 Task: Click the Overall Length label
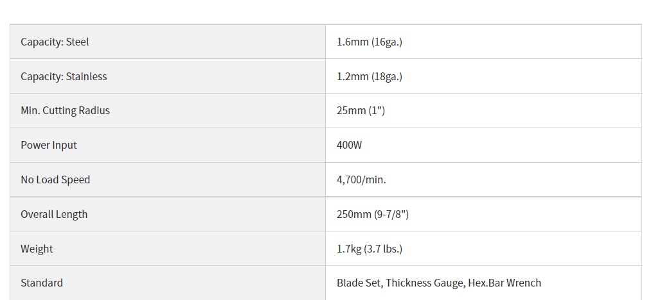54,214
